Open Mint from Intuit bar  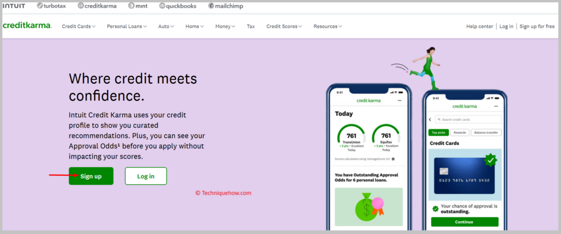point(138,6)
